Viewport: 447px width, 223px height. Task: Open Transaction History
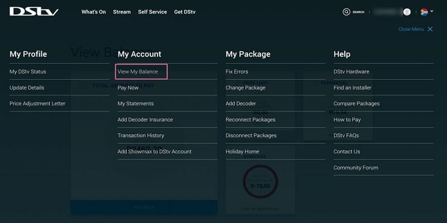pos(141,135)
